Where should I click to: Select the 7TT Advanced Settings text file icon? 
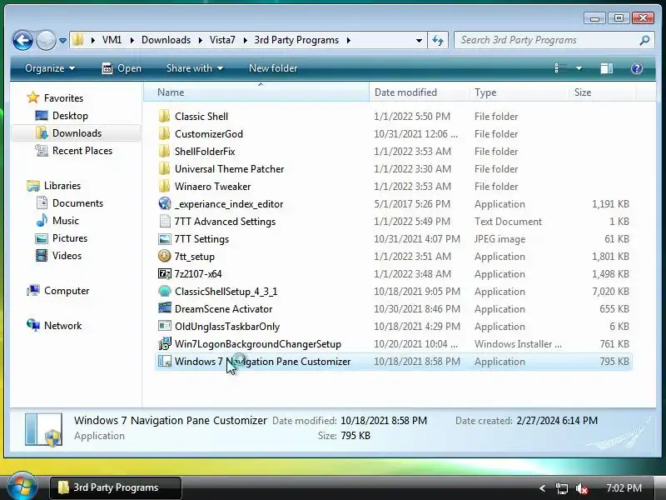coord(164,222)
